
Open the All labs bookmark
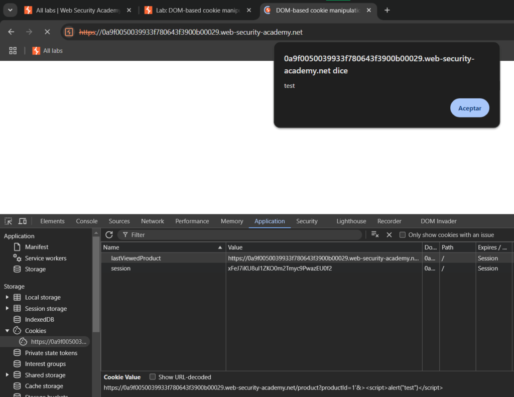pos(48,51)
